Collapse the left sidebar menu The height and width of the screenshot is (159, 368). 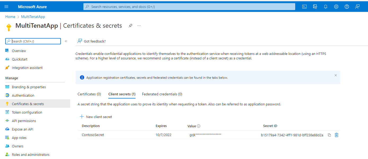(x=66, y=41)
